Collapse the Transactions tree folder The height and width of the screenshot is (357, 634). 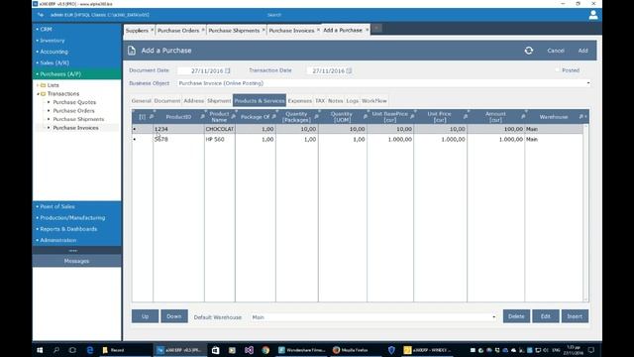click(38, 94)
